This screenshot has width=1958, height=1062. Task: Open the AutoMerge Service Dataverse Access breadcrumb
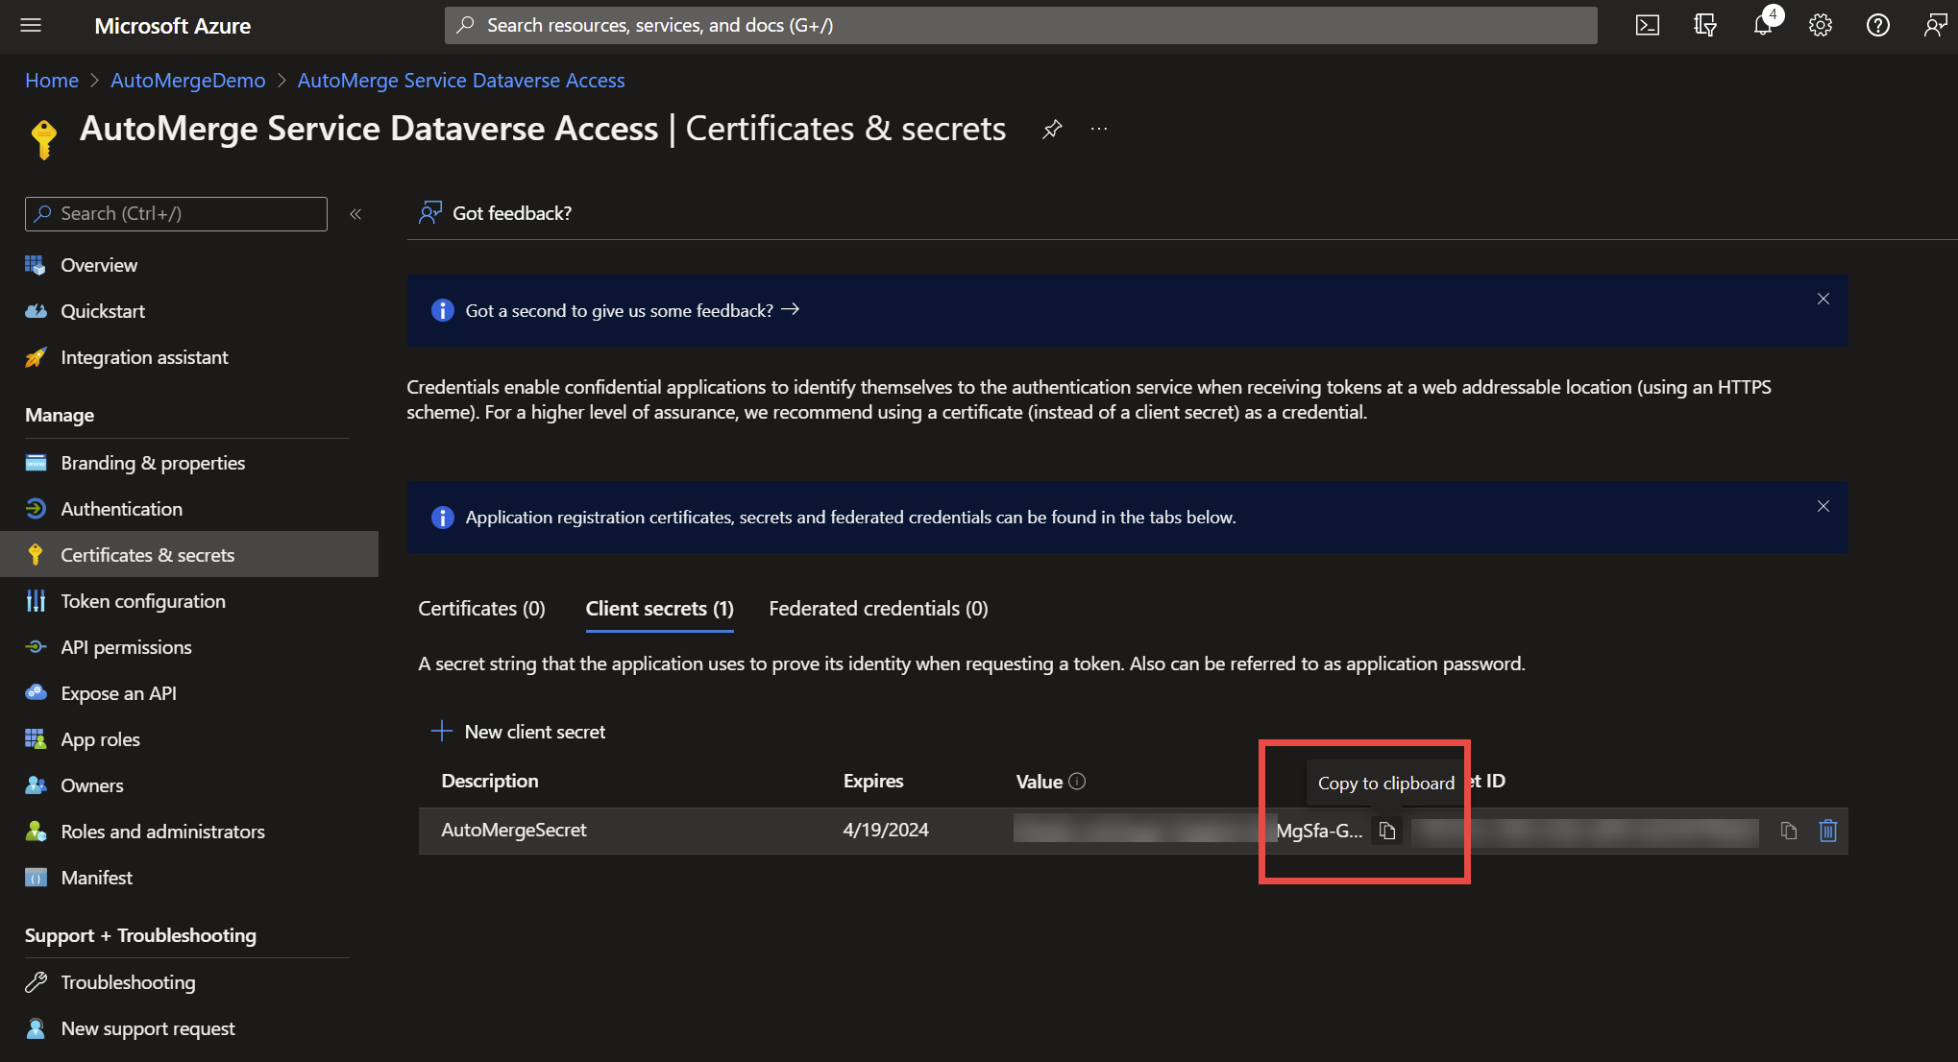[461, 81]
